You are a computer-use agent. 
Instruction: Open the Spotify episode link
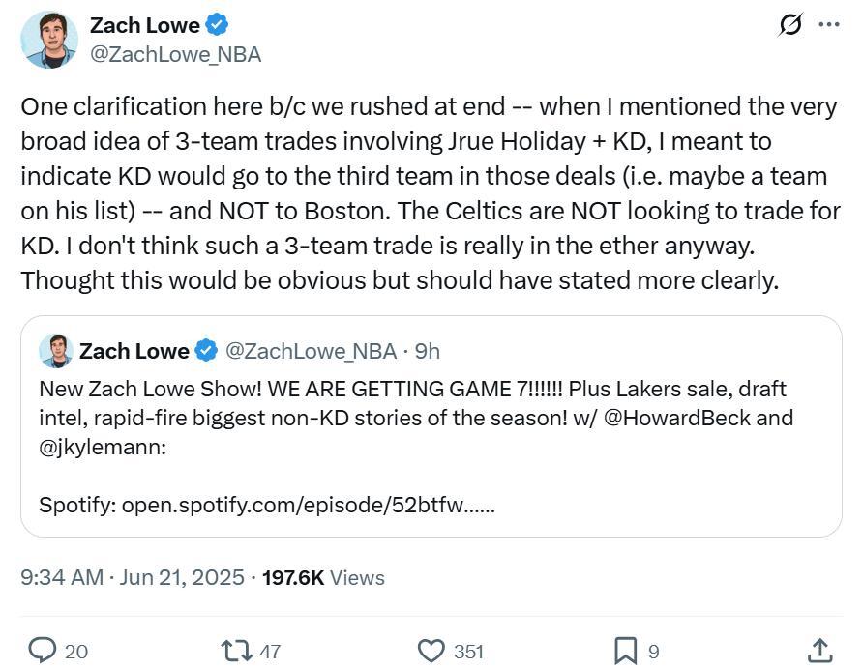coord(309,505)
